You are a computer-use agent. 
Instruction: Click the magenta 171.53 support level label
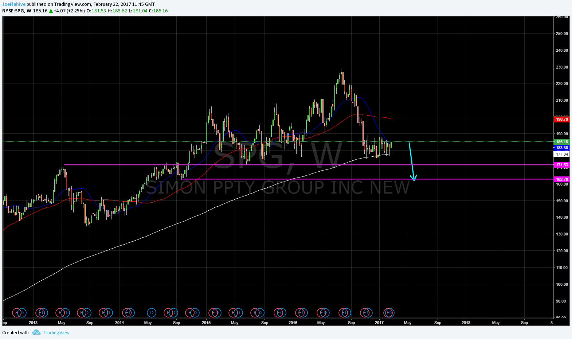[561, 165]
